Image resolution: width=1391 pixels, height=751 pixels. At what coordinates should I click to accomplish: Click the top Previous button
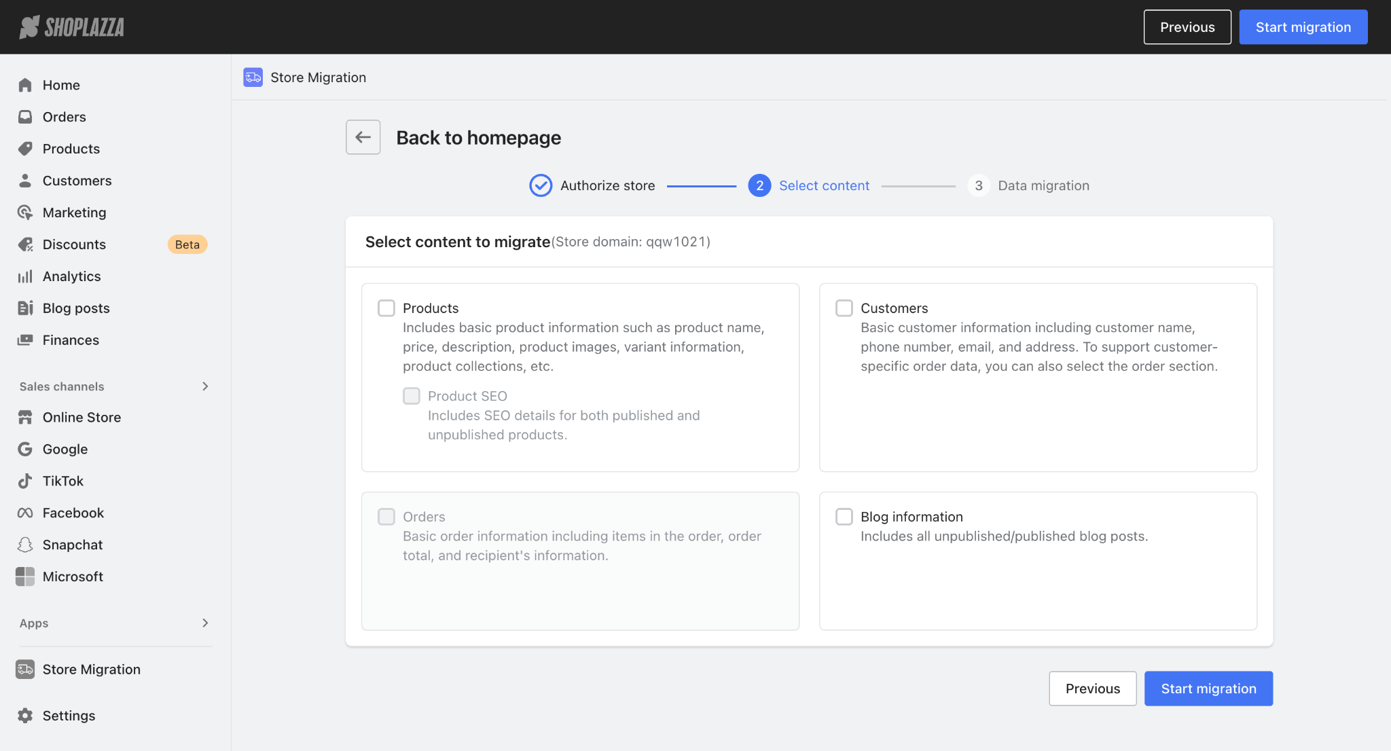click(x=1187, y=27)
